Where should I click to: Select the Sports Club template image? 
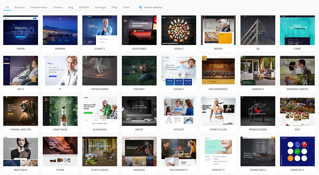tap(218, 111)
